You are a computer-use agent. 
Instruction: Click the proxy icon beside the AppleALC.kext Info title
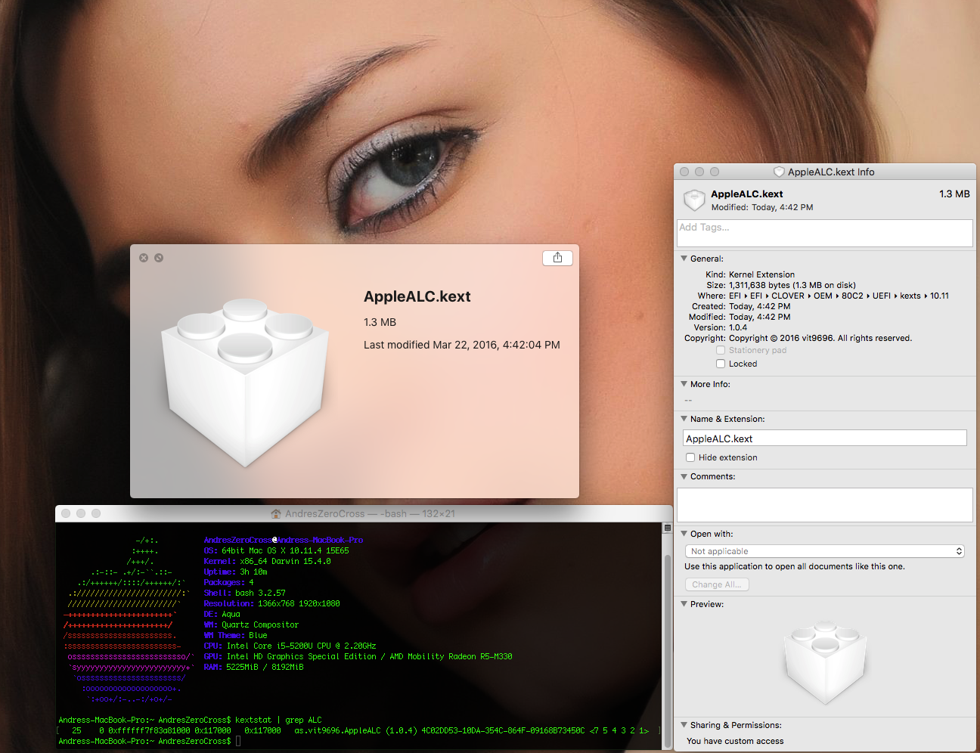pyautogui.click(x=780, y=172)
